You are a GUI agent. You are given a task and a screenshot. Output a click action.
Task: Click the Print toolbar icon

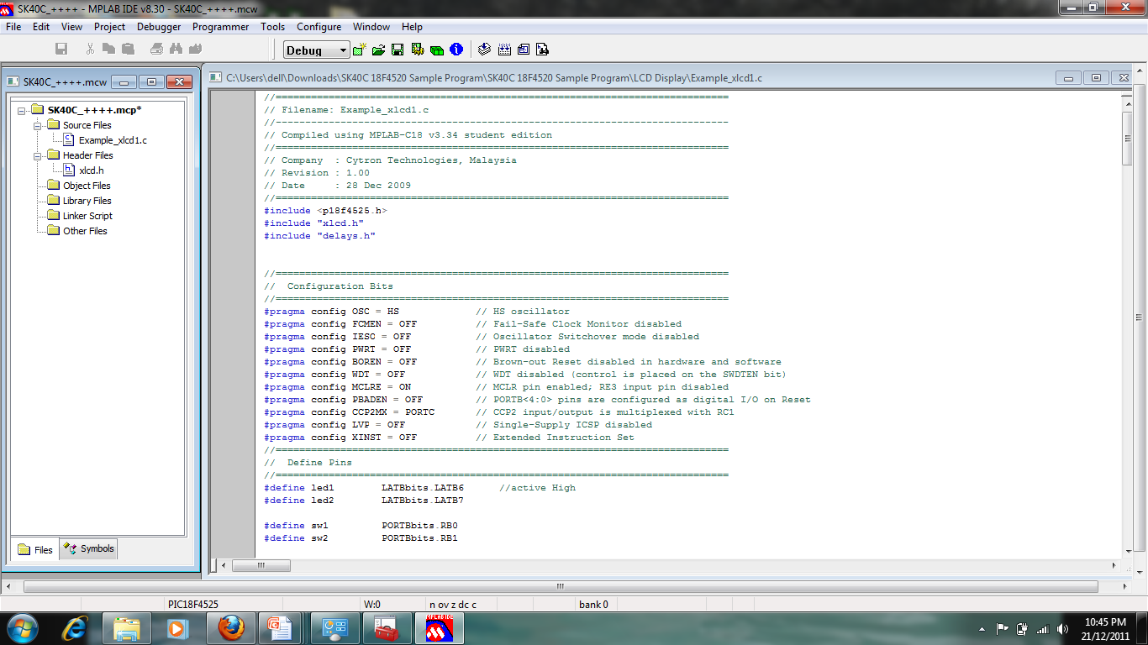[x=156, y=50]
